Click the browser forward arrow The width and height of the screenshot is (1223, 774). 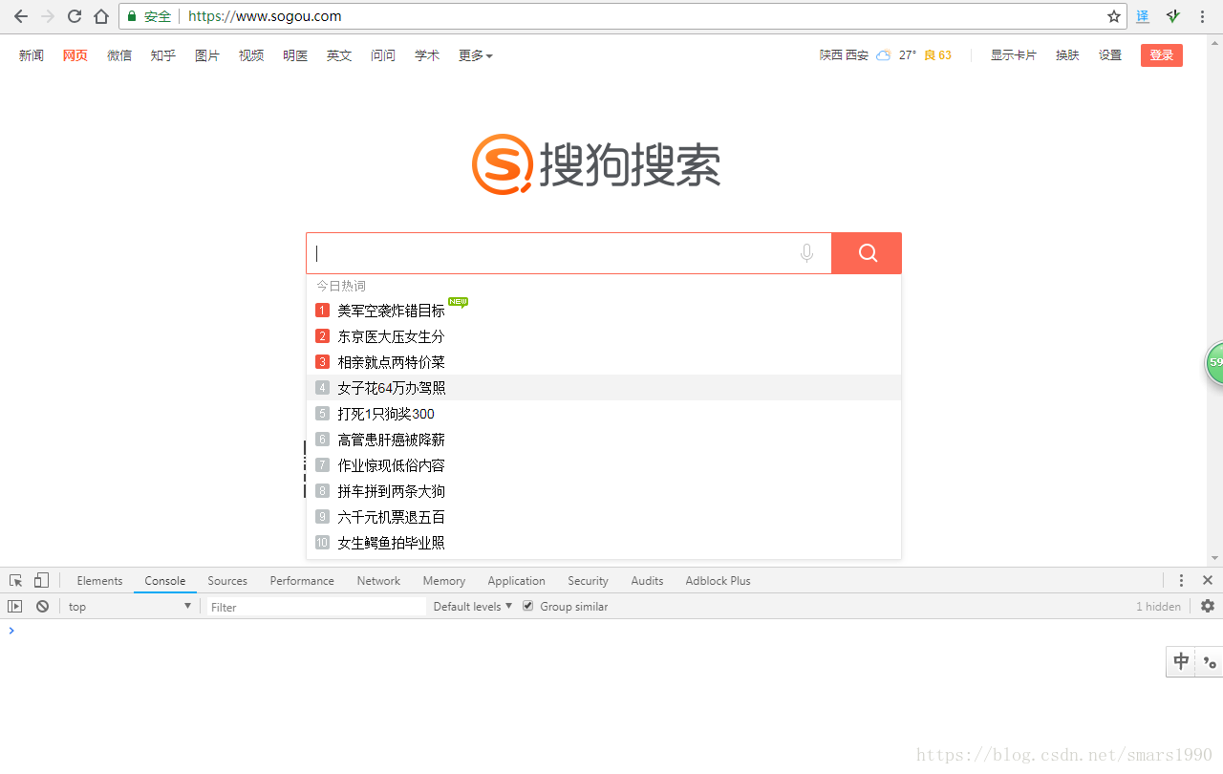(x=48, y=16)
